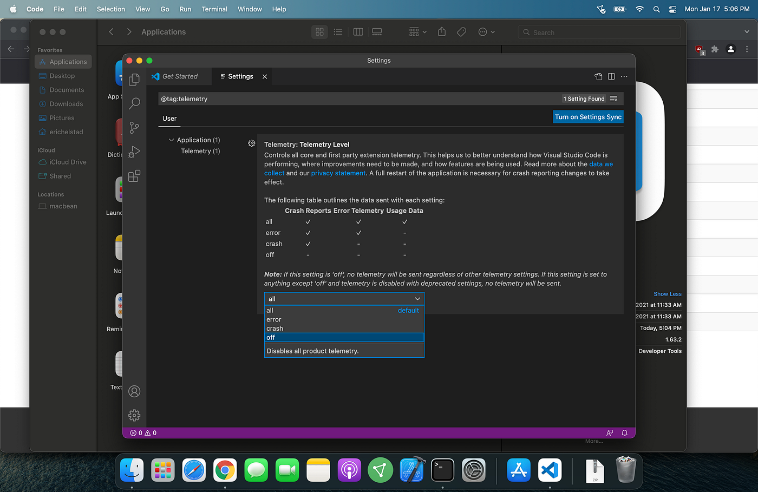Collapse the Application settings group
Viewport: 758px width, 492px height.
[171, 140]
